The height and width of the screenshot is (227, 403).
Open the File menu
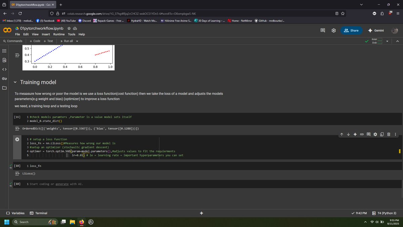pyautogui.click(x=17, y=34)
